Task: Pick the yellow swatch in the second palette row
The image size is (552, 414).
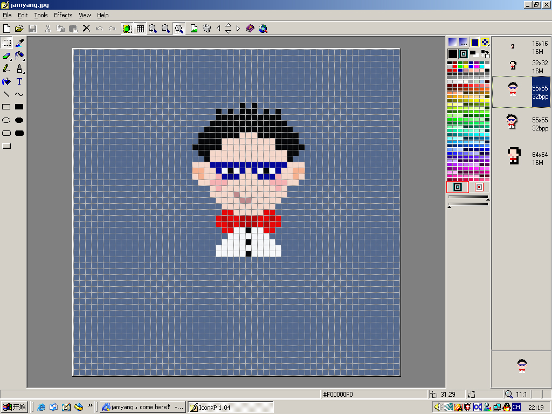Action: click(466, 66)
